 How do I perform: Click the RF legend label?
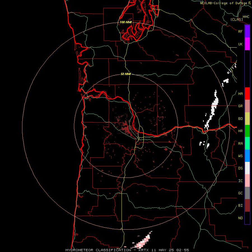pos(240,31)
